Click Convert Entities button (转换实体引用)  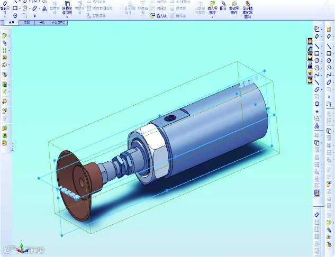click(67, 7)
